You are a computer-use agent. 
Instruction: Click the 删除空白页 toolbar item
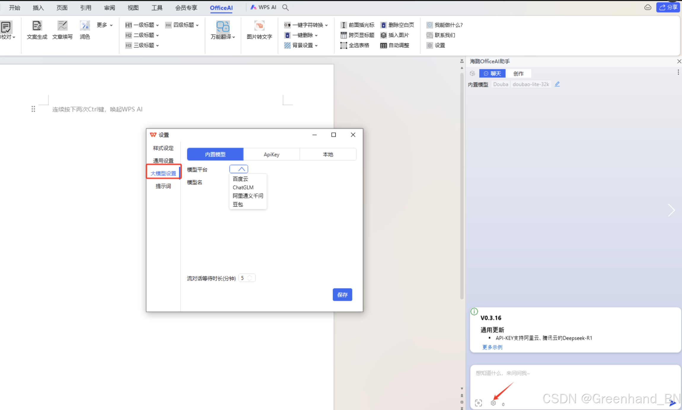tap(398, 25)
